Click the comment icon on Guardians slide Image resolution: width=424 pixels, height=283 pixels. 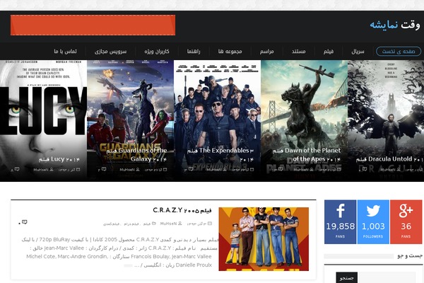[104, 169]
